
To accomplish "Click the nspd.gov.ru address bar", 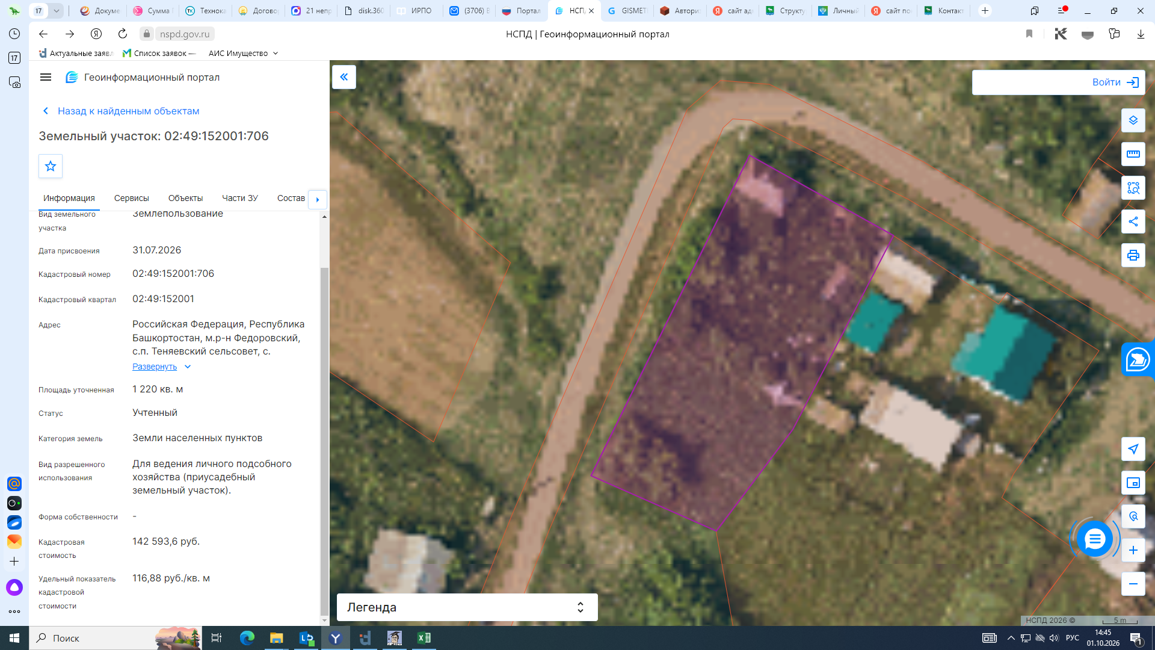I will pyautogui.click(x=185, y=34).
